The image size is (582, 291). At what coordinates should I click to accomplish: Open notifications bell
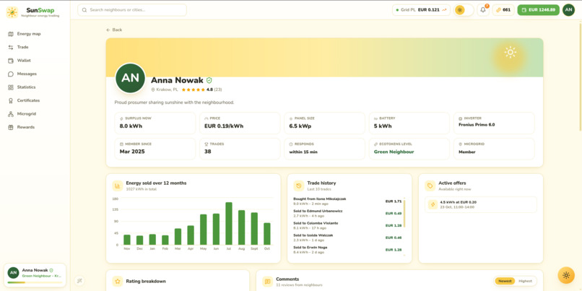coord(483,10)
